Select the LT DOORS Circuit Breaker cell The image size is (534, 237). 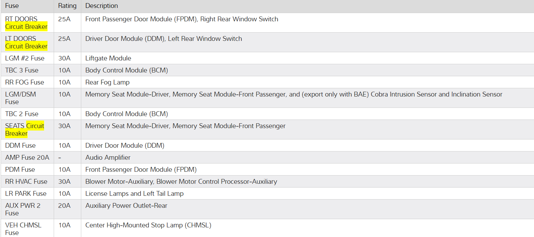pyautogui.click(x=26, y=42)
